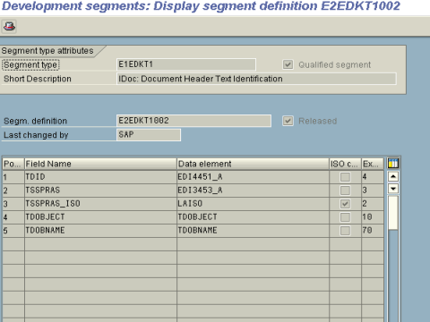Click the Short Description text field

tap(256, 79)
